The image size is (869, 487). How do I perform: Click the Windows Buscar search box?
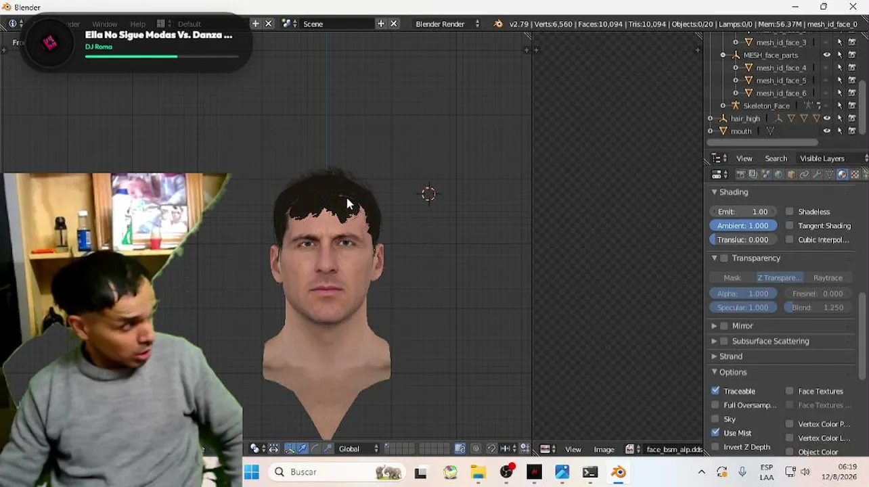[337, 472]
